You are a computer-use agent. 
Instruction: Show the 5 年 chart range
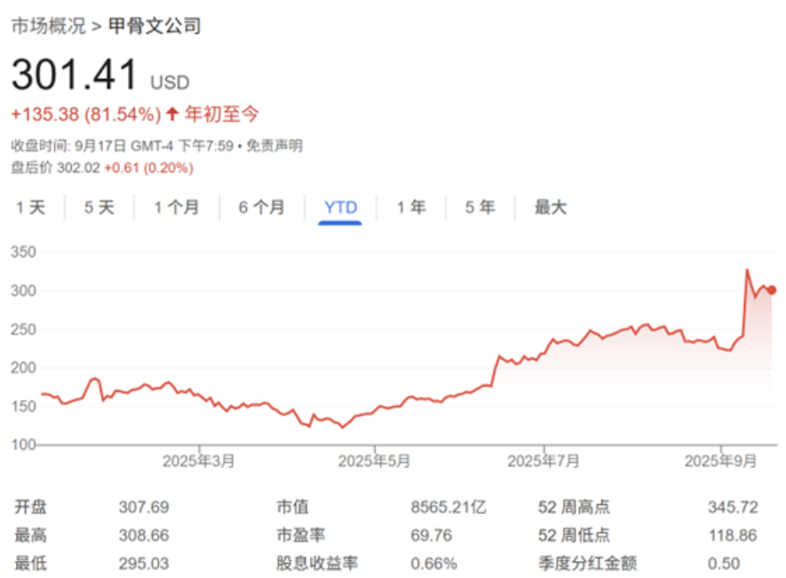click(480, 207)
